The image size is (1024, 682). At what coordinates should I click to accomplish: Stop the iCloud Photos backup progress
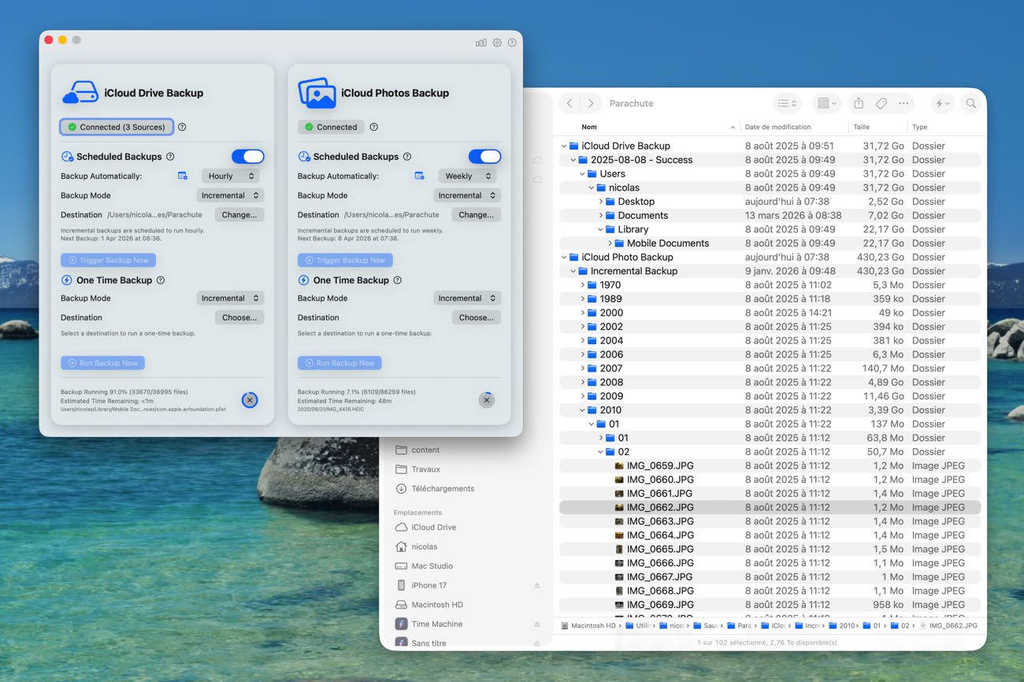pyautogui.click(x=487, y=400)
